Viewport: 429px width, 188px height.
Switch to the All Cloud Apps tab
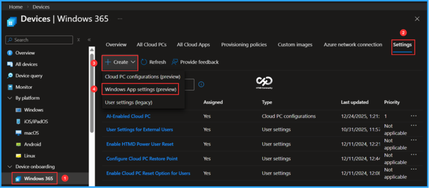(x=194, y=44)
